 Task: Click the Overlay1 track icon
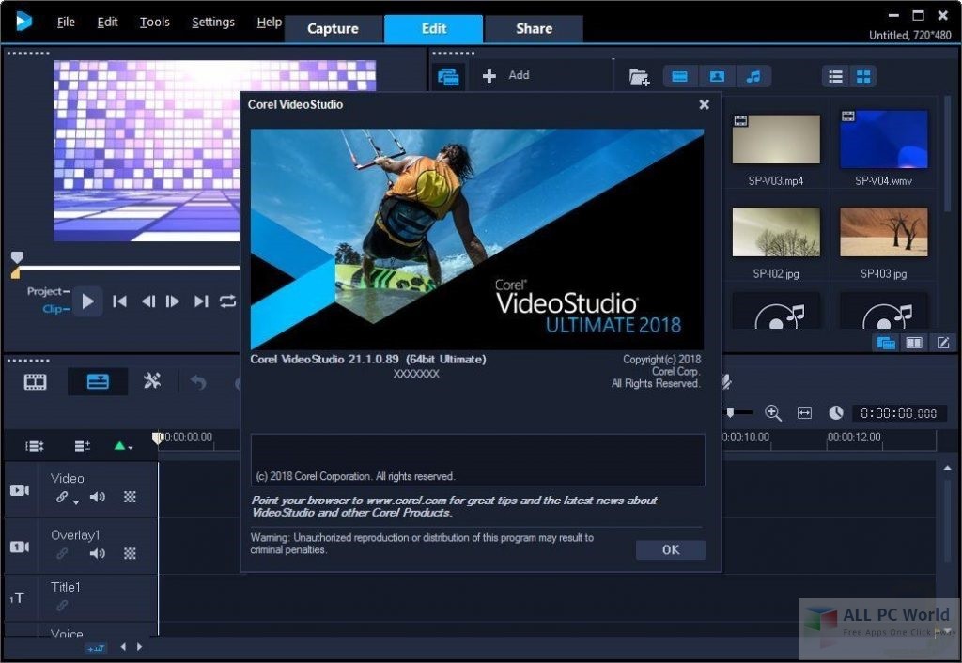point(20,547)
